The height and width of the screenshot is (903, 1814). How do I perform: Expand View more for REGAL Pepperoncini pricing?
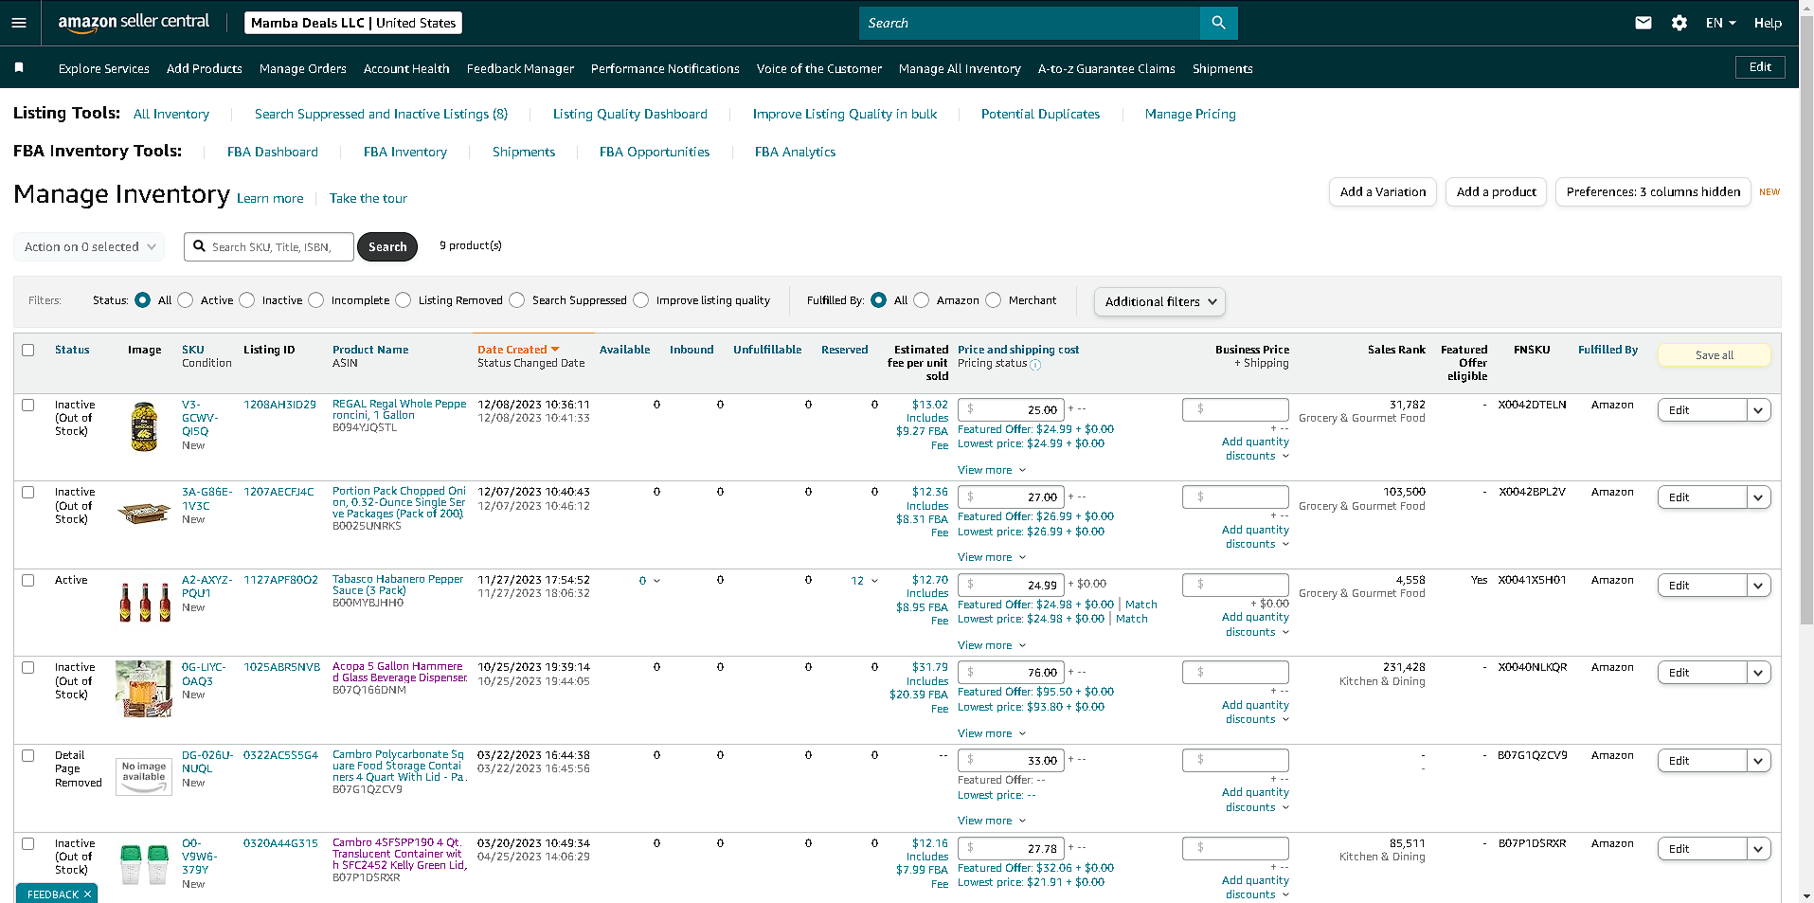[x=991, y=470]
